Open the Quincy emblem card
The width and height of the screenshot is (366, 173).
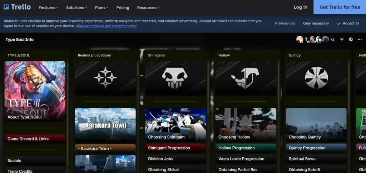pyautogui.click(x=316, y=78)
